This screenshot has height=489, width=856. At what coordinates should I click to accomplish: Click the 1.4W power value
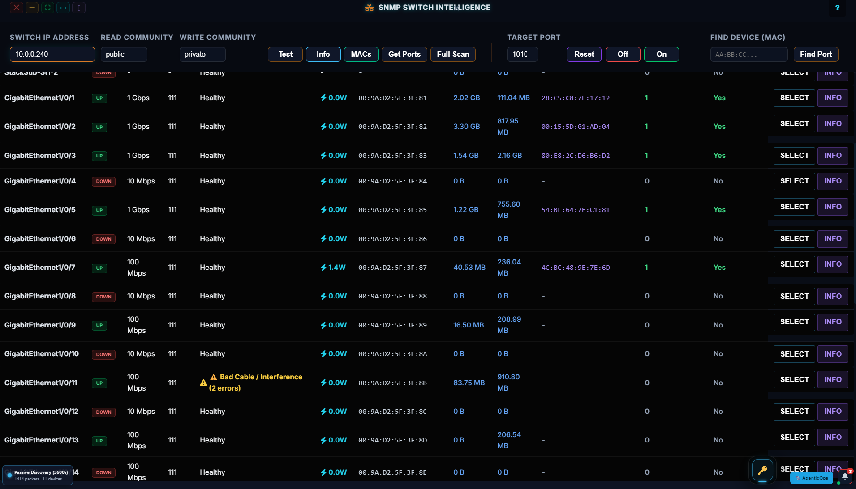click(x=337, y=268)
